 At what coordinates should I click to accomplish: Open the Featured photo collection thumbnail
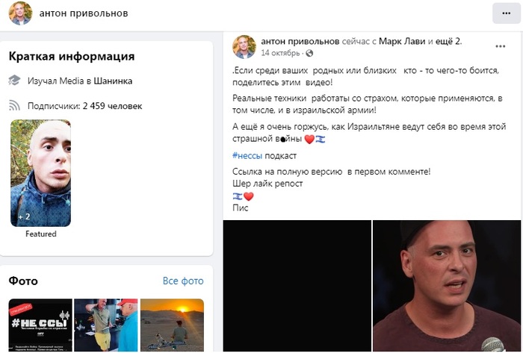pos(40,173)
